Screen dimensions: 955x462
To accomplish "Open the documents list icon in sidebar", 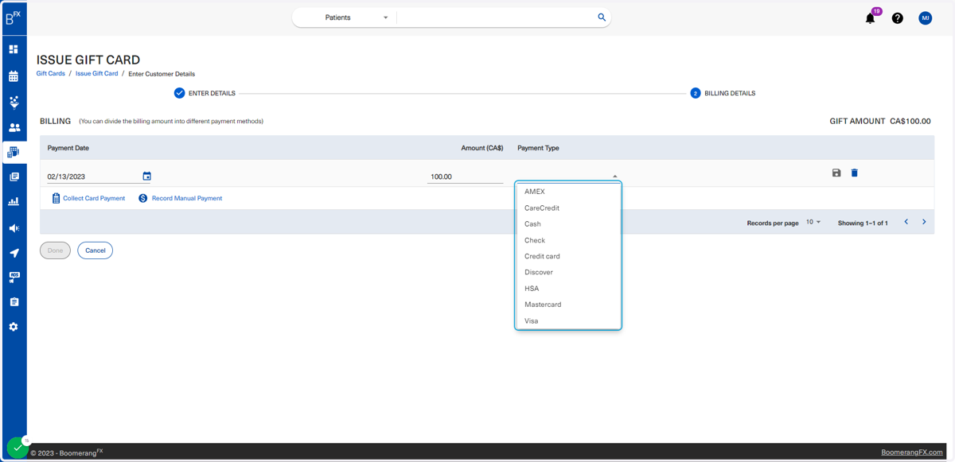I will (14, 177).
